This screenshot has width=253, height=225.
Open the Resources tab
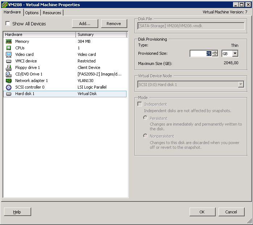[52, 13]
